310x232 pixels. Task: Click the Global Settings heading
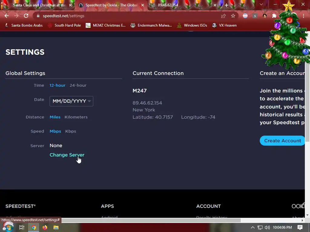coord(25,73)
